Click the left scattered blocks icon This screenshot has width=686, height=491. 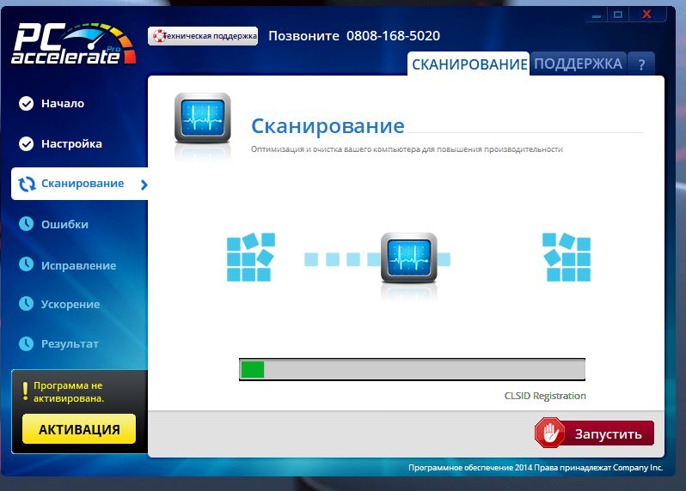tap(251, 258)
